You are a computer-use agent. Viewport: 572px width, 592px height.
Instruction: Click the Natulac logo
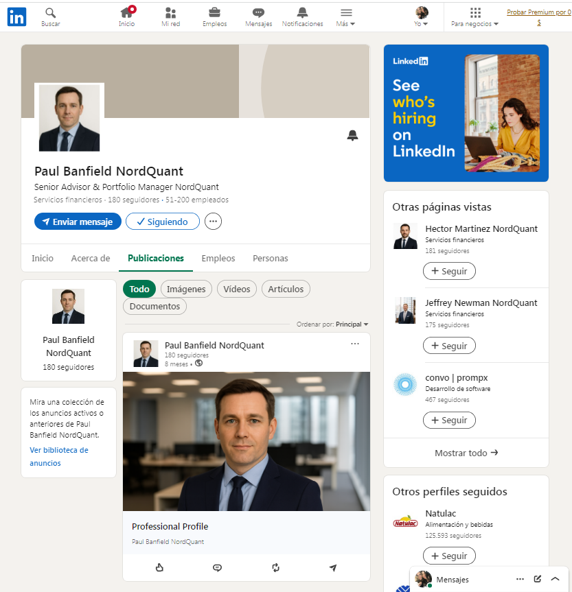(405, 521)
